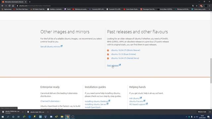Open Cortana from the taskbar

(13, 117)
